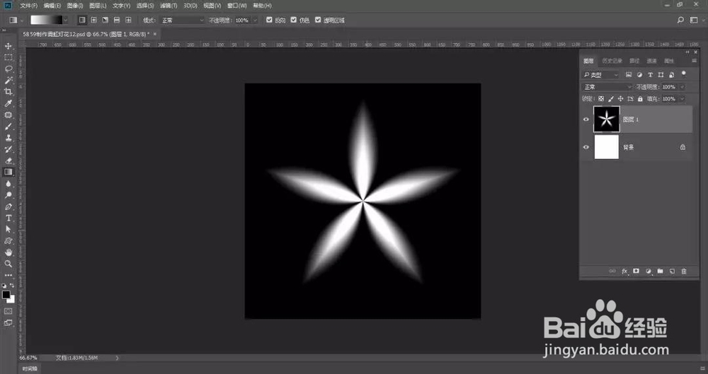Select the Zoom magnifier tool
Screen dimensions: 708x374
(8, 264)
